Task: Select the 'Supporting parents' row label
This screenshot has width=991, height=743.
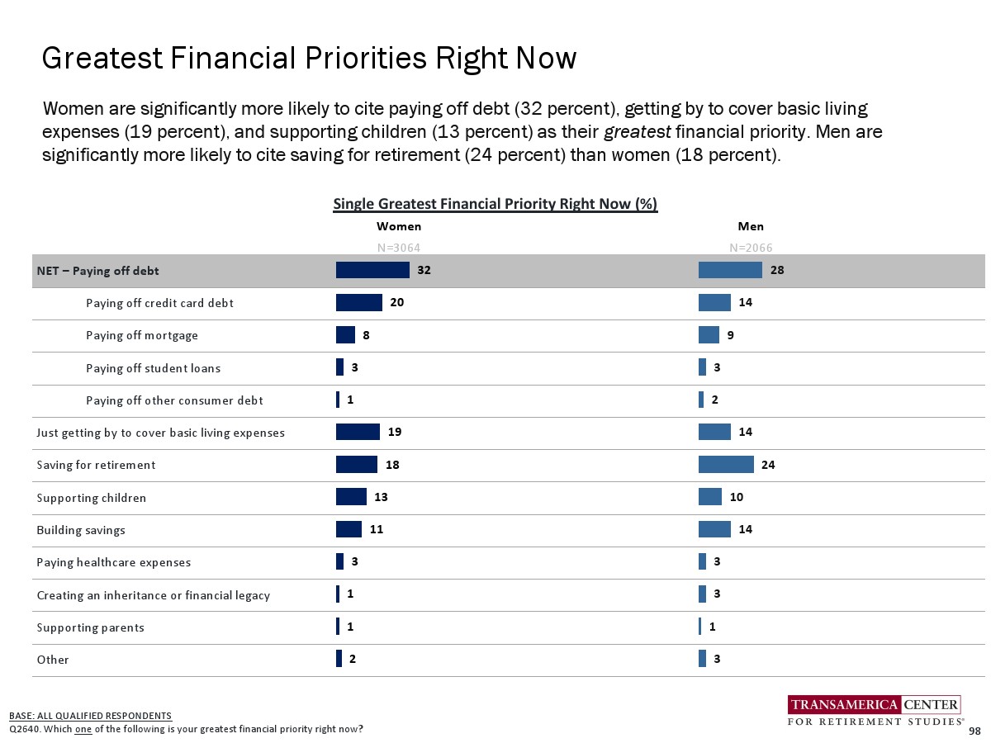Action: (x=91, y=627)
